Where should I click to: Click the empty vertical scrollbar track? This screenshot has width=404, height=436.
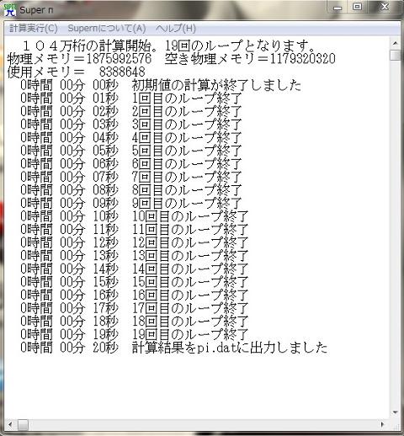tap(396, 233)
